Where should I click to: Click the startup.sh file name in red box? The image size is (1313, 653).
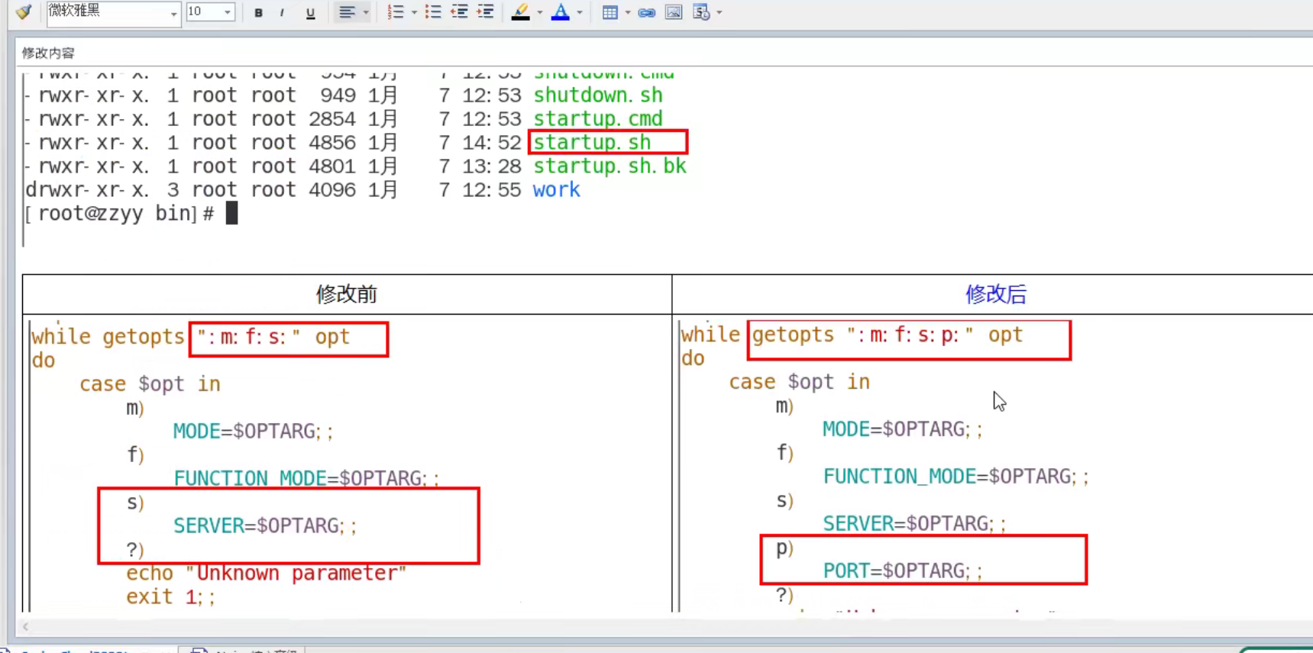point(592,143)
